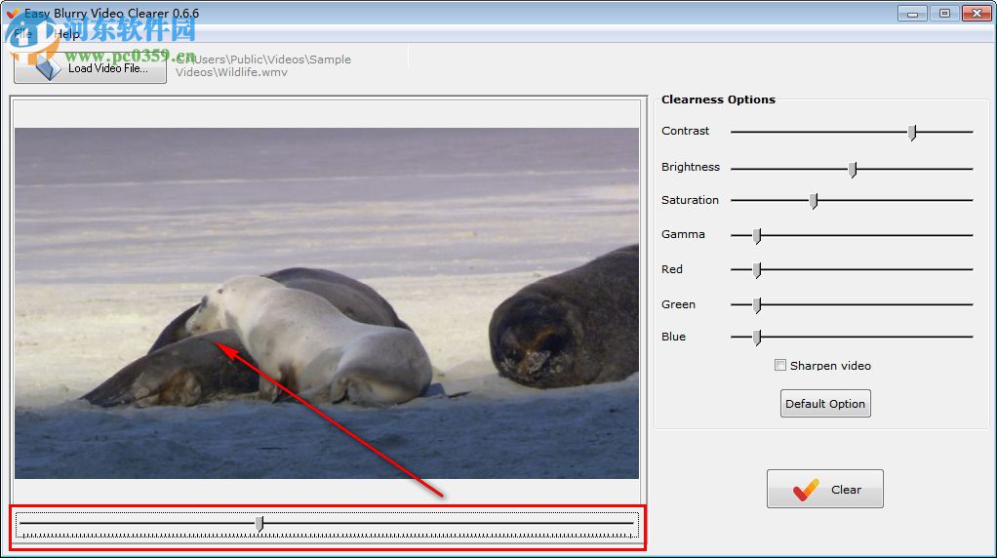The width and height of the screenshot is (997, 558).
Task: Click the Brightness slider thumb
Action: pyautogui.click(x=853, y=169)
